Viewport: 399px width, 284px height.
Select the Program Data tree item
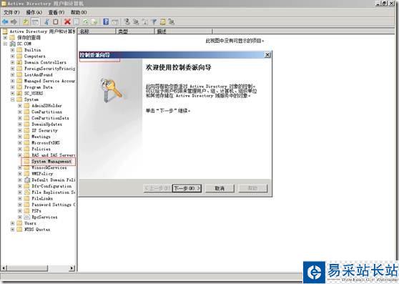pyautogui.click(x=39, y=87)
